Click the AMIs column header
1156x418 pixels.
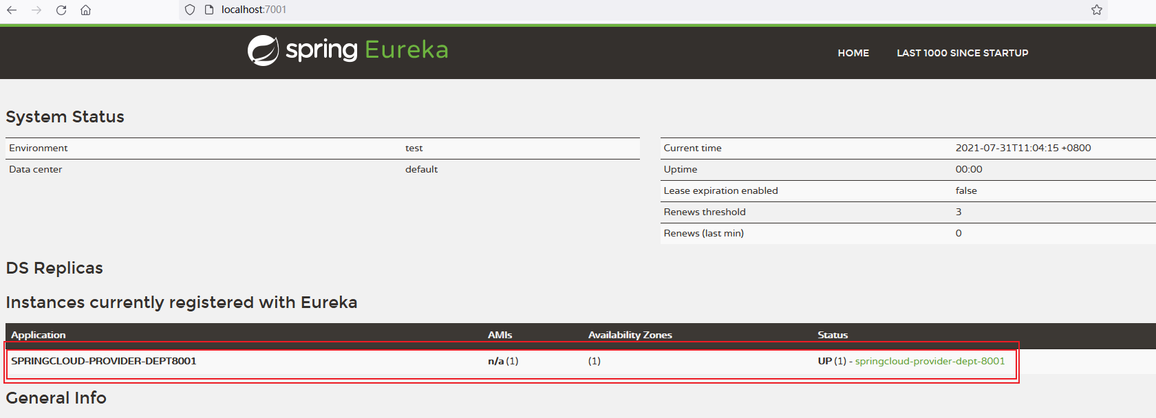click(x=500, y=335)
